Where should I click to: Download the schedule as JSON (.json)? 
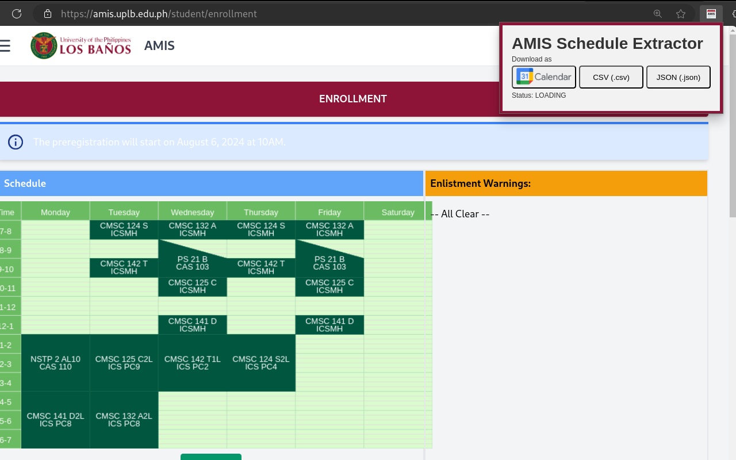point(678,76)
